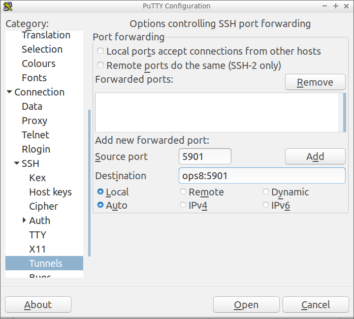This screenshot has height=319, width=354.
Task: Choose the IPv6 radio button
Action: (266, 205)
